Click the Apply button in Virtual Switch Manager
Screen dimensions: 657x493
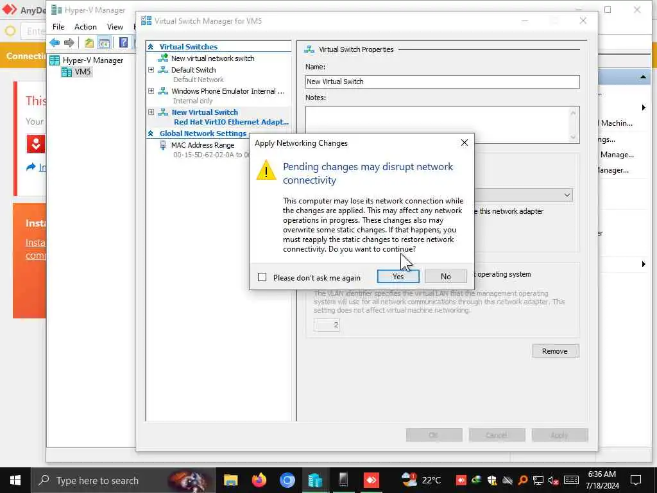pyautogui.click(x=559, y=435)
